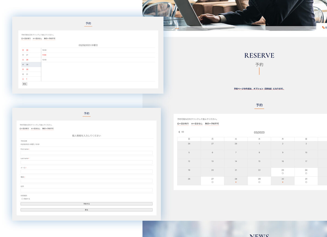Screen dimensions: 327x237
Task: Click the メール input field
Action: click(86, 172)
